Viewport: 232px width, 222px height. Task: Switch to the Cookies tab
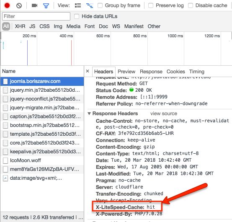(x=176, y=72)
